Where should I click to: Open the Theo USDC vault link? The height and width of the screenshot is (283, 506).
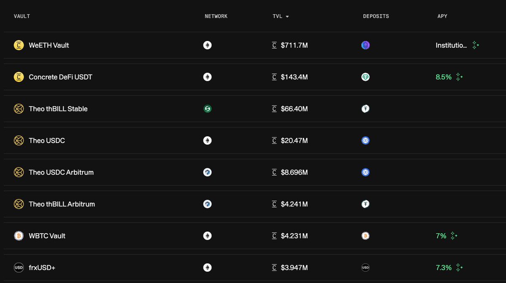click(x=47, y=140)
